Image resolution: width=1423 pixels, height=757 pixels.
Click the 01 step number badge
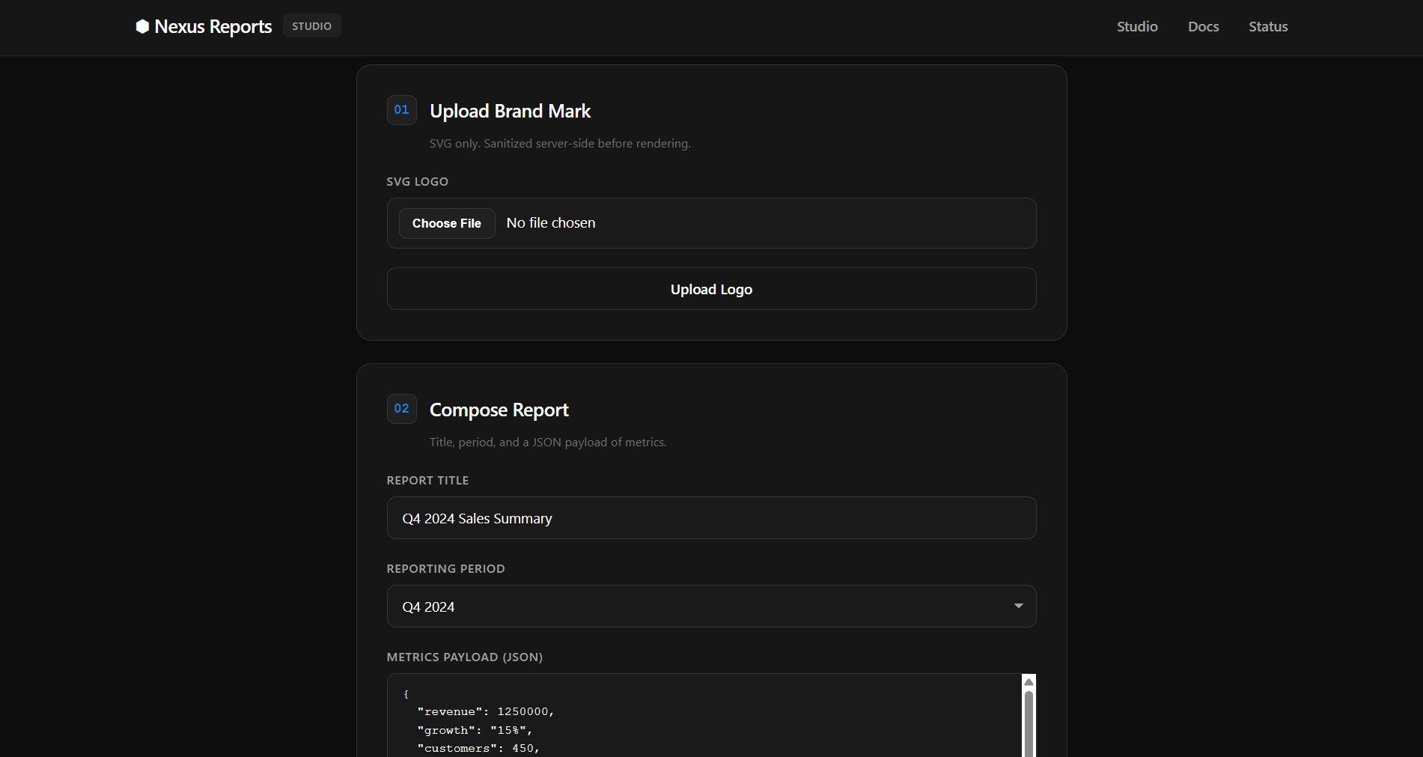coord(401,110)
